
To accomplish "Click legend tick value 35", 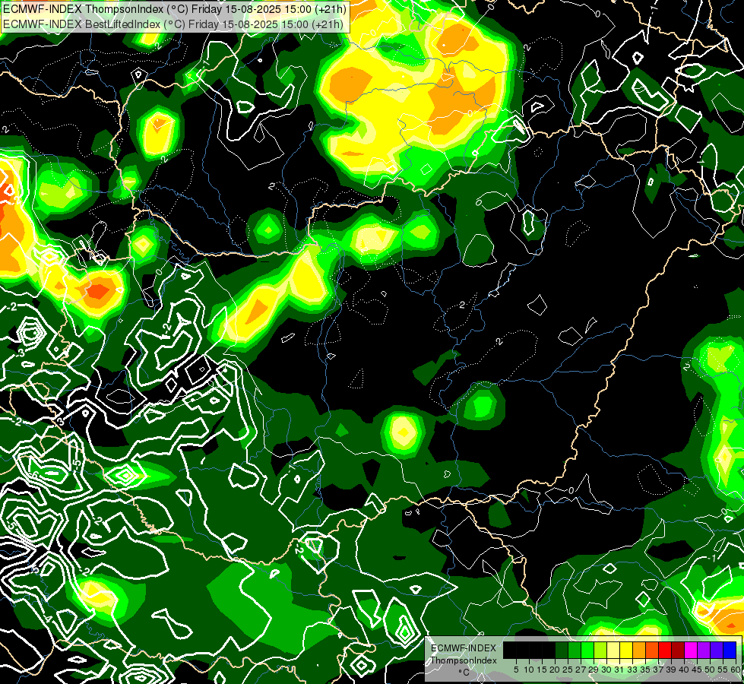I will (646, 670).
